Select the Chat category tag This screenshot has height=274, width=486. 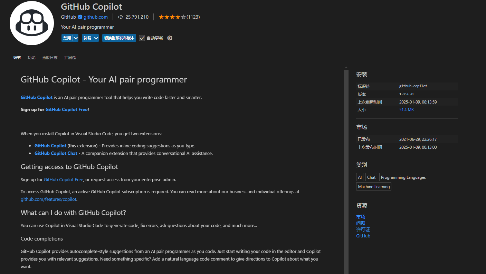point(371,177)
